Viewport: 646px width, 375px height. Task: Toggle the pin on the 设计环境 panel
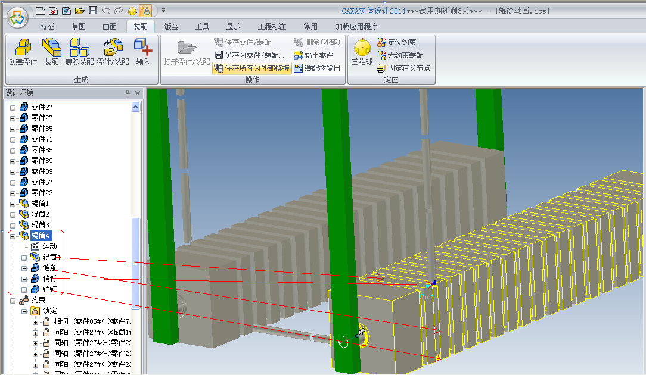click(x=128, y=93)
